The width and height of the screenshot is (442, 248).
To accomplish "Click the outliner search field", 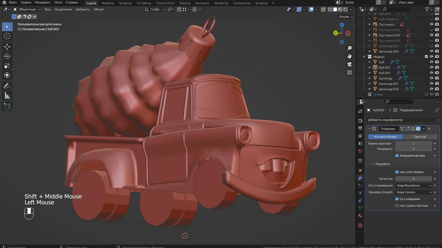I will tap(396, 9).
